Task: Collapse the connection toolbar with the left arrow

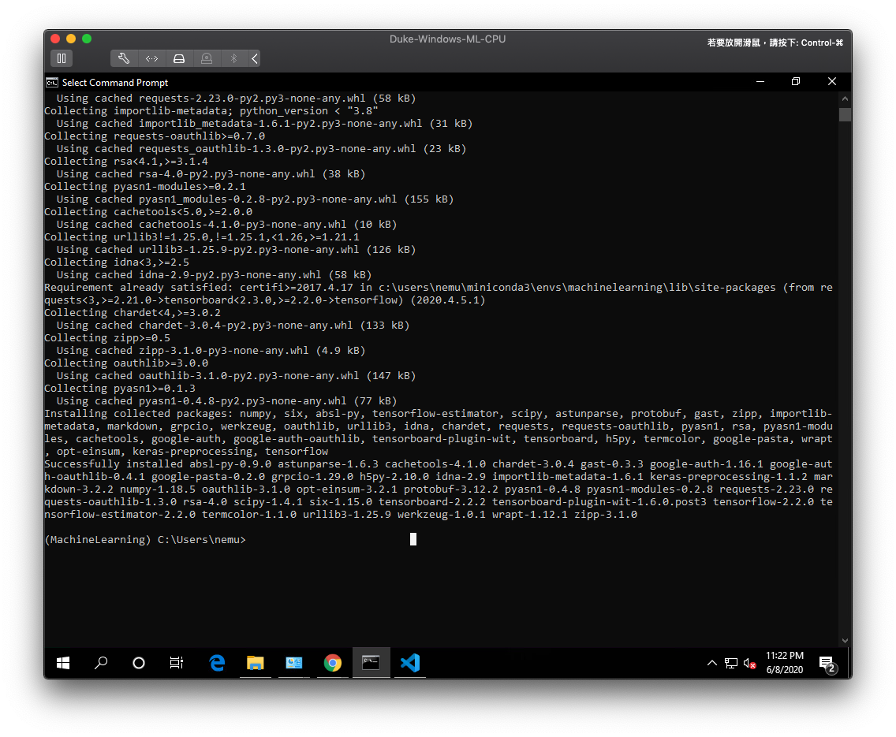Action: click(253, 58)
